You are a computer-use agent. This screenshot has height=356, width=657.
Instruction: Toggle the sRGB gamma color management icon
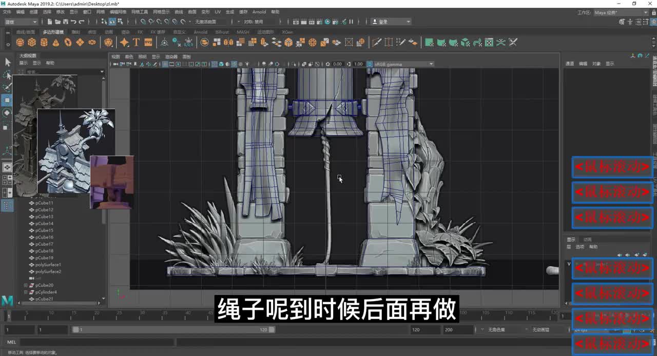point(370,64)
